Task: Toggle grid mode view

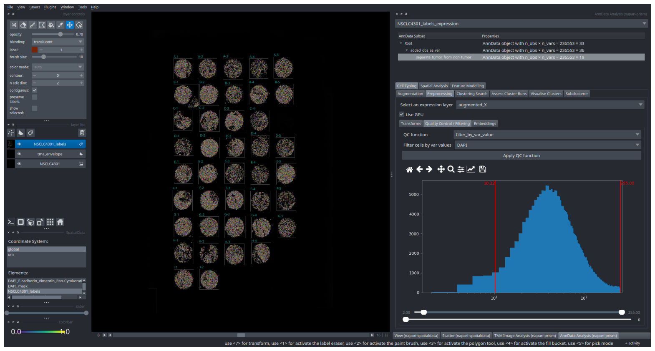Action: (x=50, y=222)
